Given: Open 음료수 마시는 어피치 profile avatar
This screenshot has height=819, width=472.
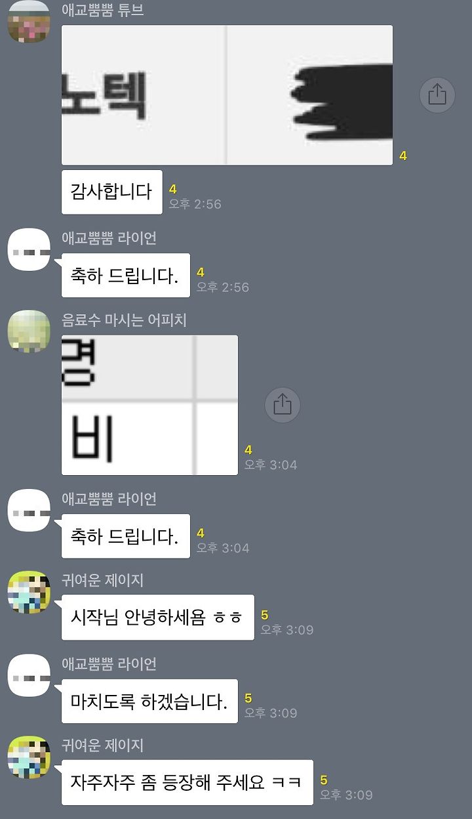Looking at the screenshot, I should click(29, 331).
